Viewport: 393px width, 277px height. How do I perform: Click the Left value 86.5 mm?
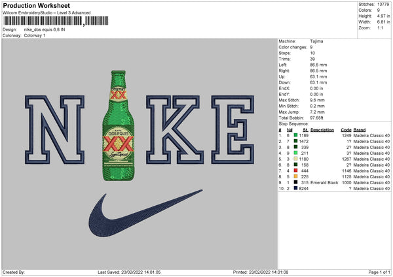pos(318,65)
